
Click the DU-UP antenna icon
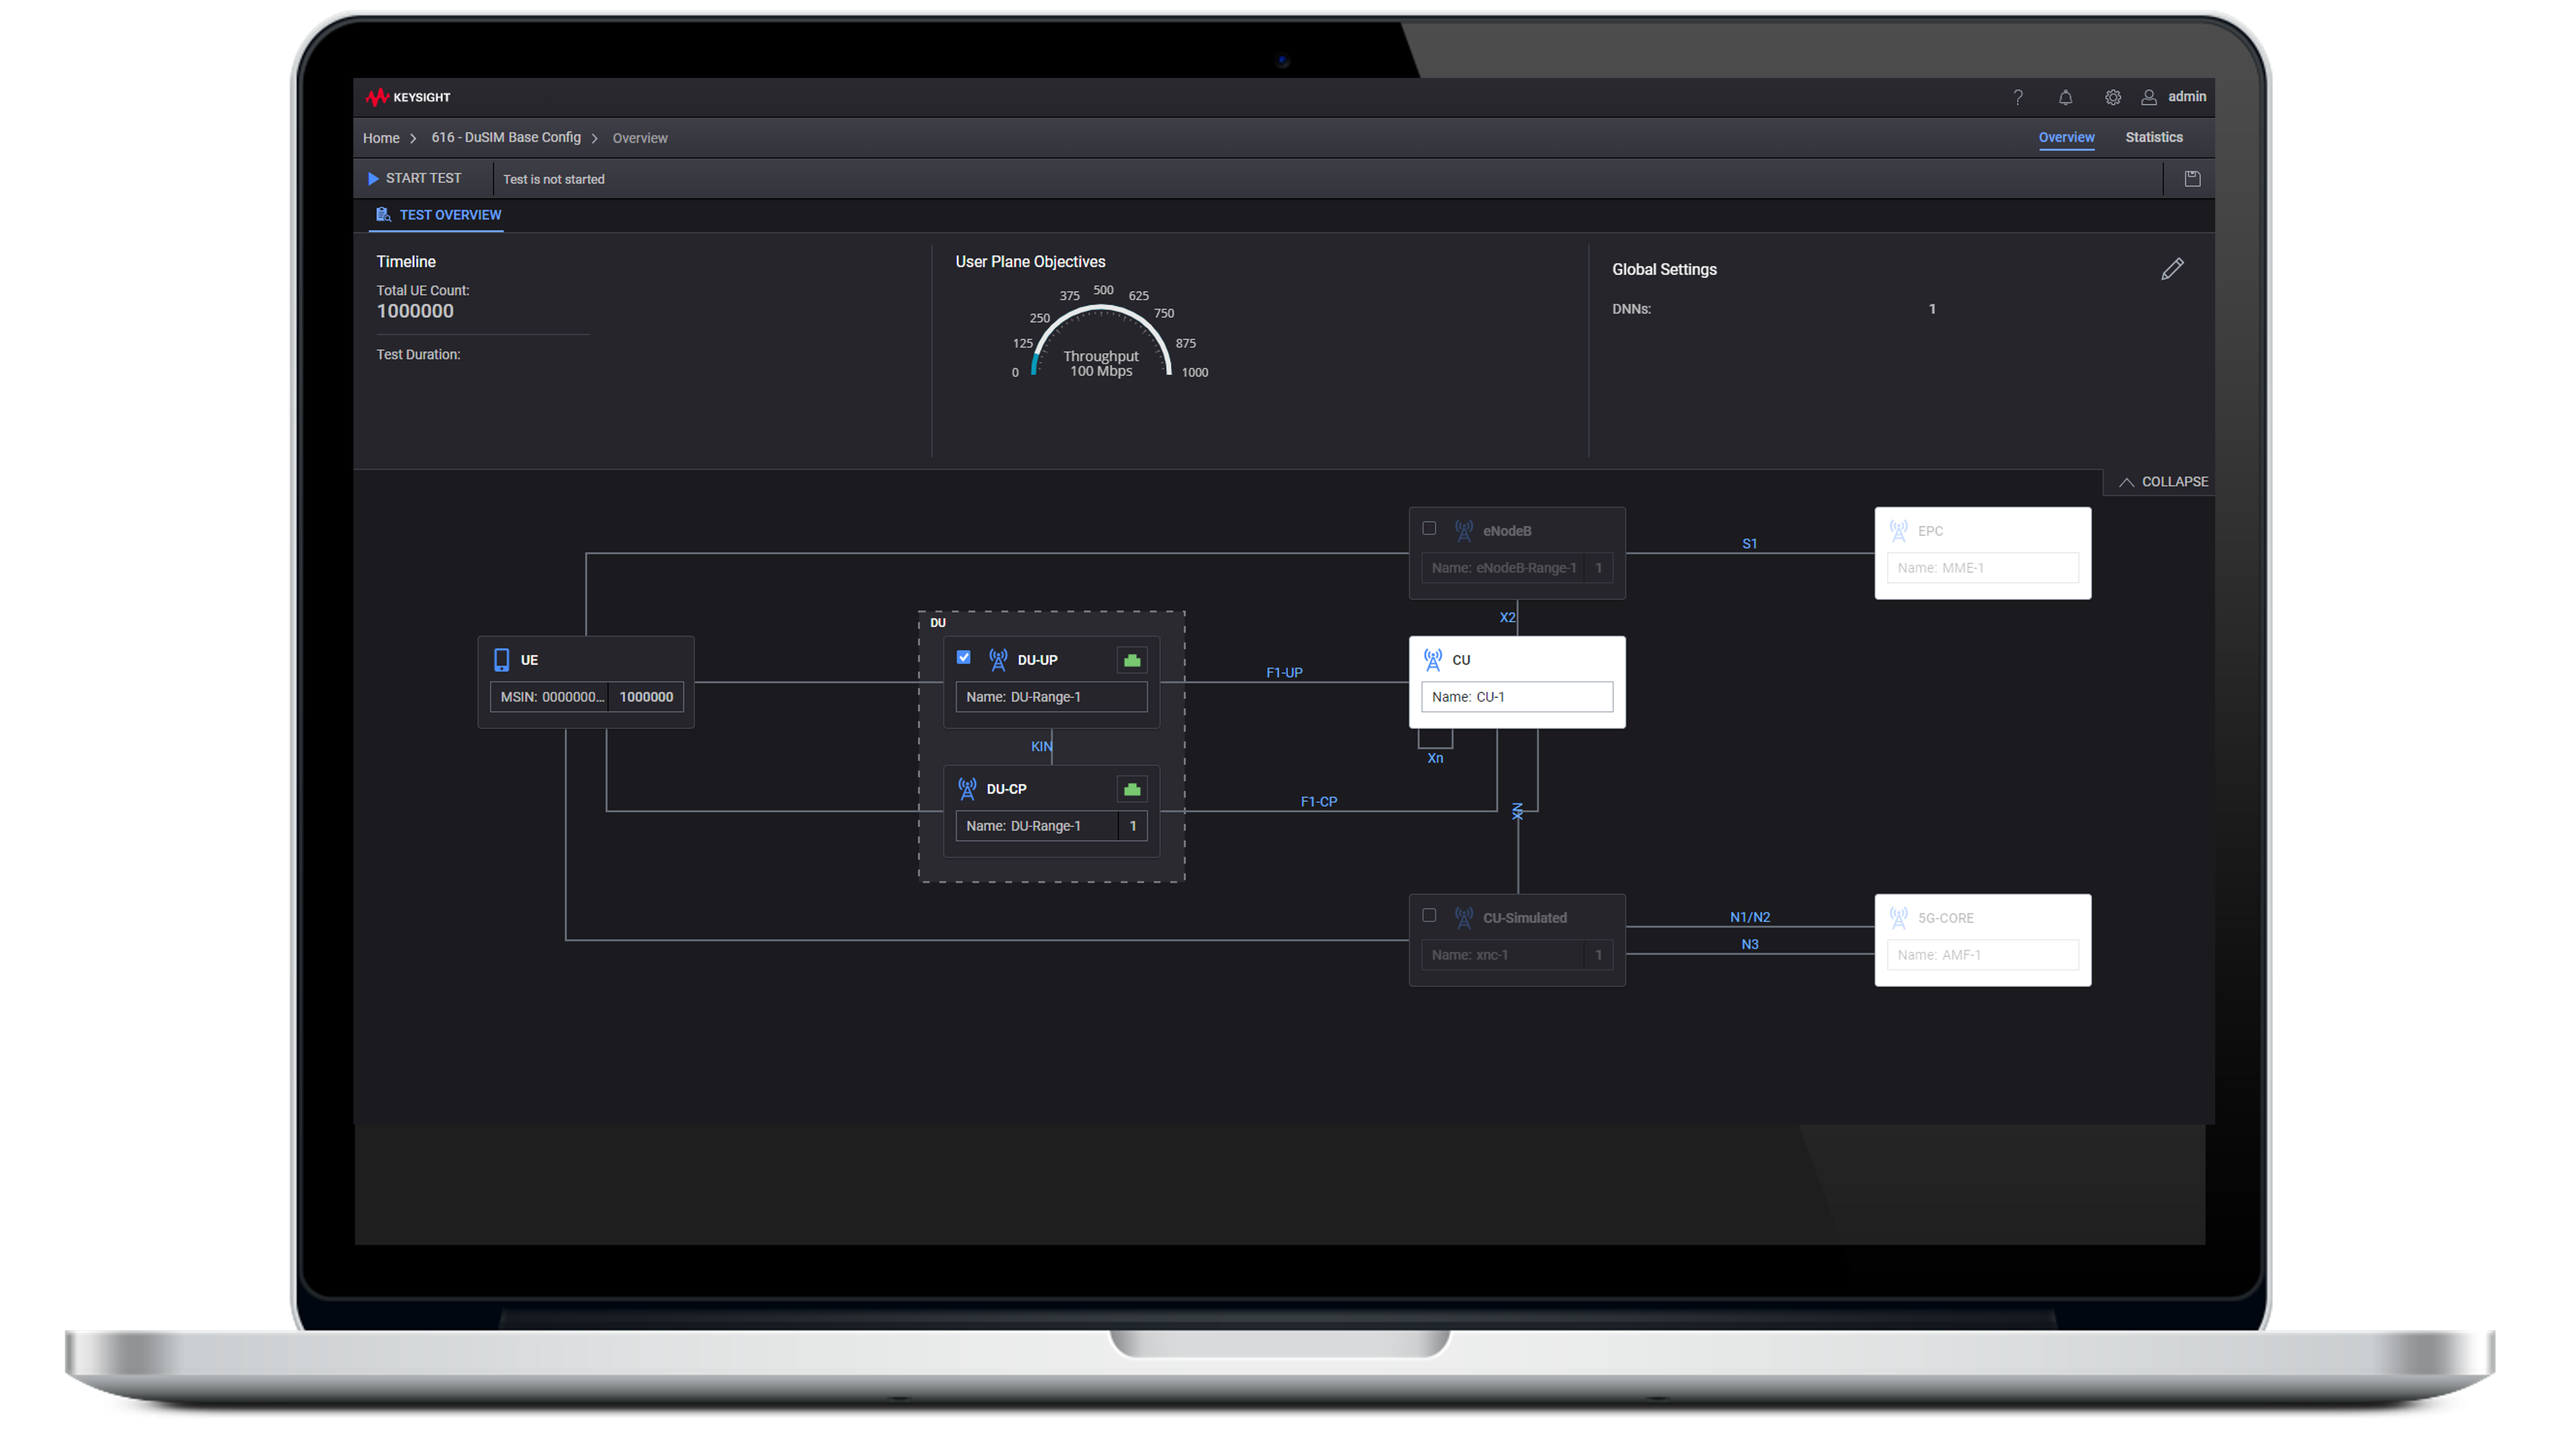coord(998,660)
